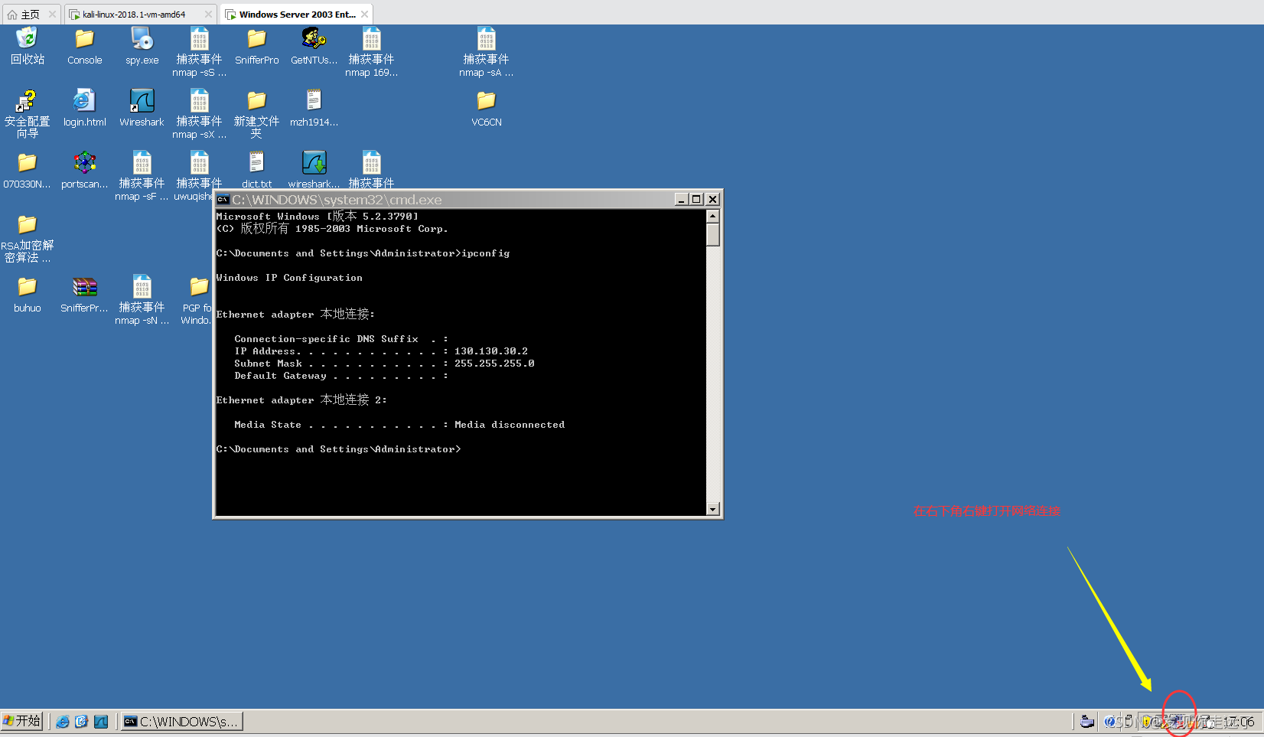Click Internet Explorer quick launch icon
Screen dimensions: 1264x737
(x=63, y=722)
